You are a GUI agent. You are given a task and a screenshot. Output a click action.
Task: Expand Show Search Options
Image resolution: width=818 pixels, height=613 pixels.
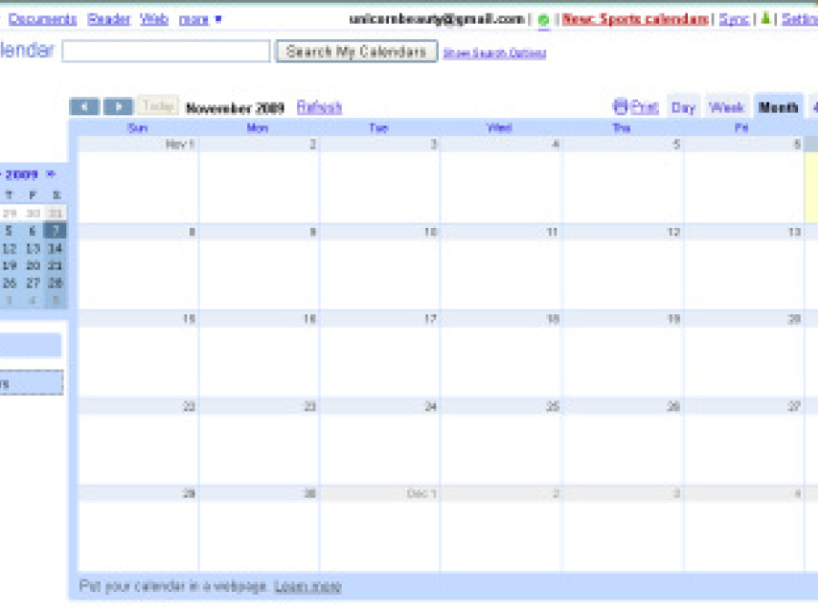point(494,52)
